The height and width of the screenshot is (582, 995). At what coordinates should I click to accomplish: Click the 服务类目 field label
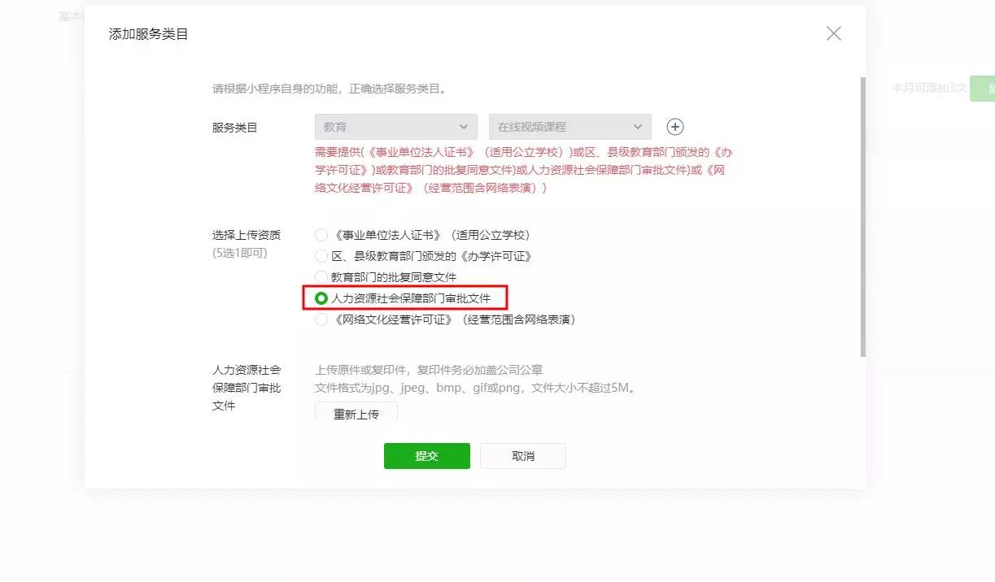(235, 128)
